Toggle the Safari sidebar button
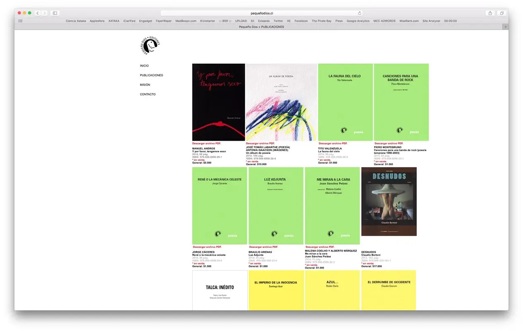This screenshot has width=523, height=331. pyautogui.click(x=55, y=13)
